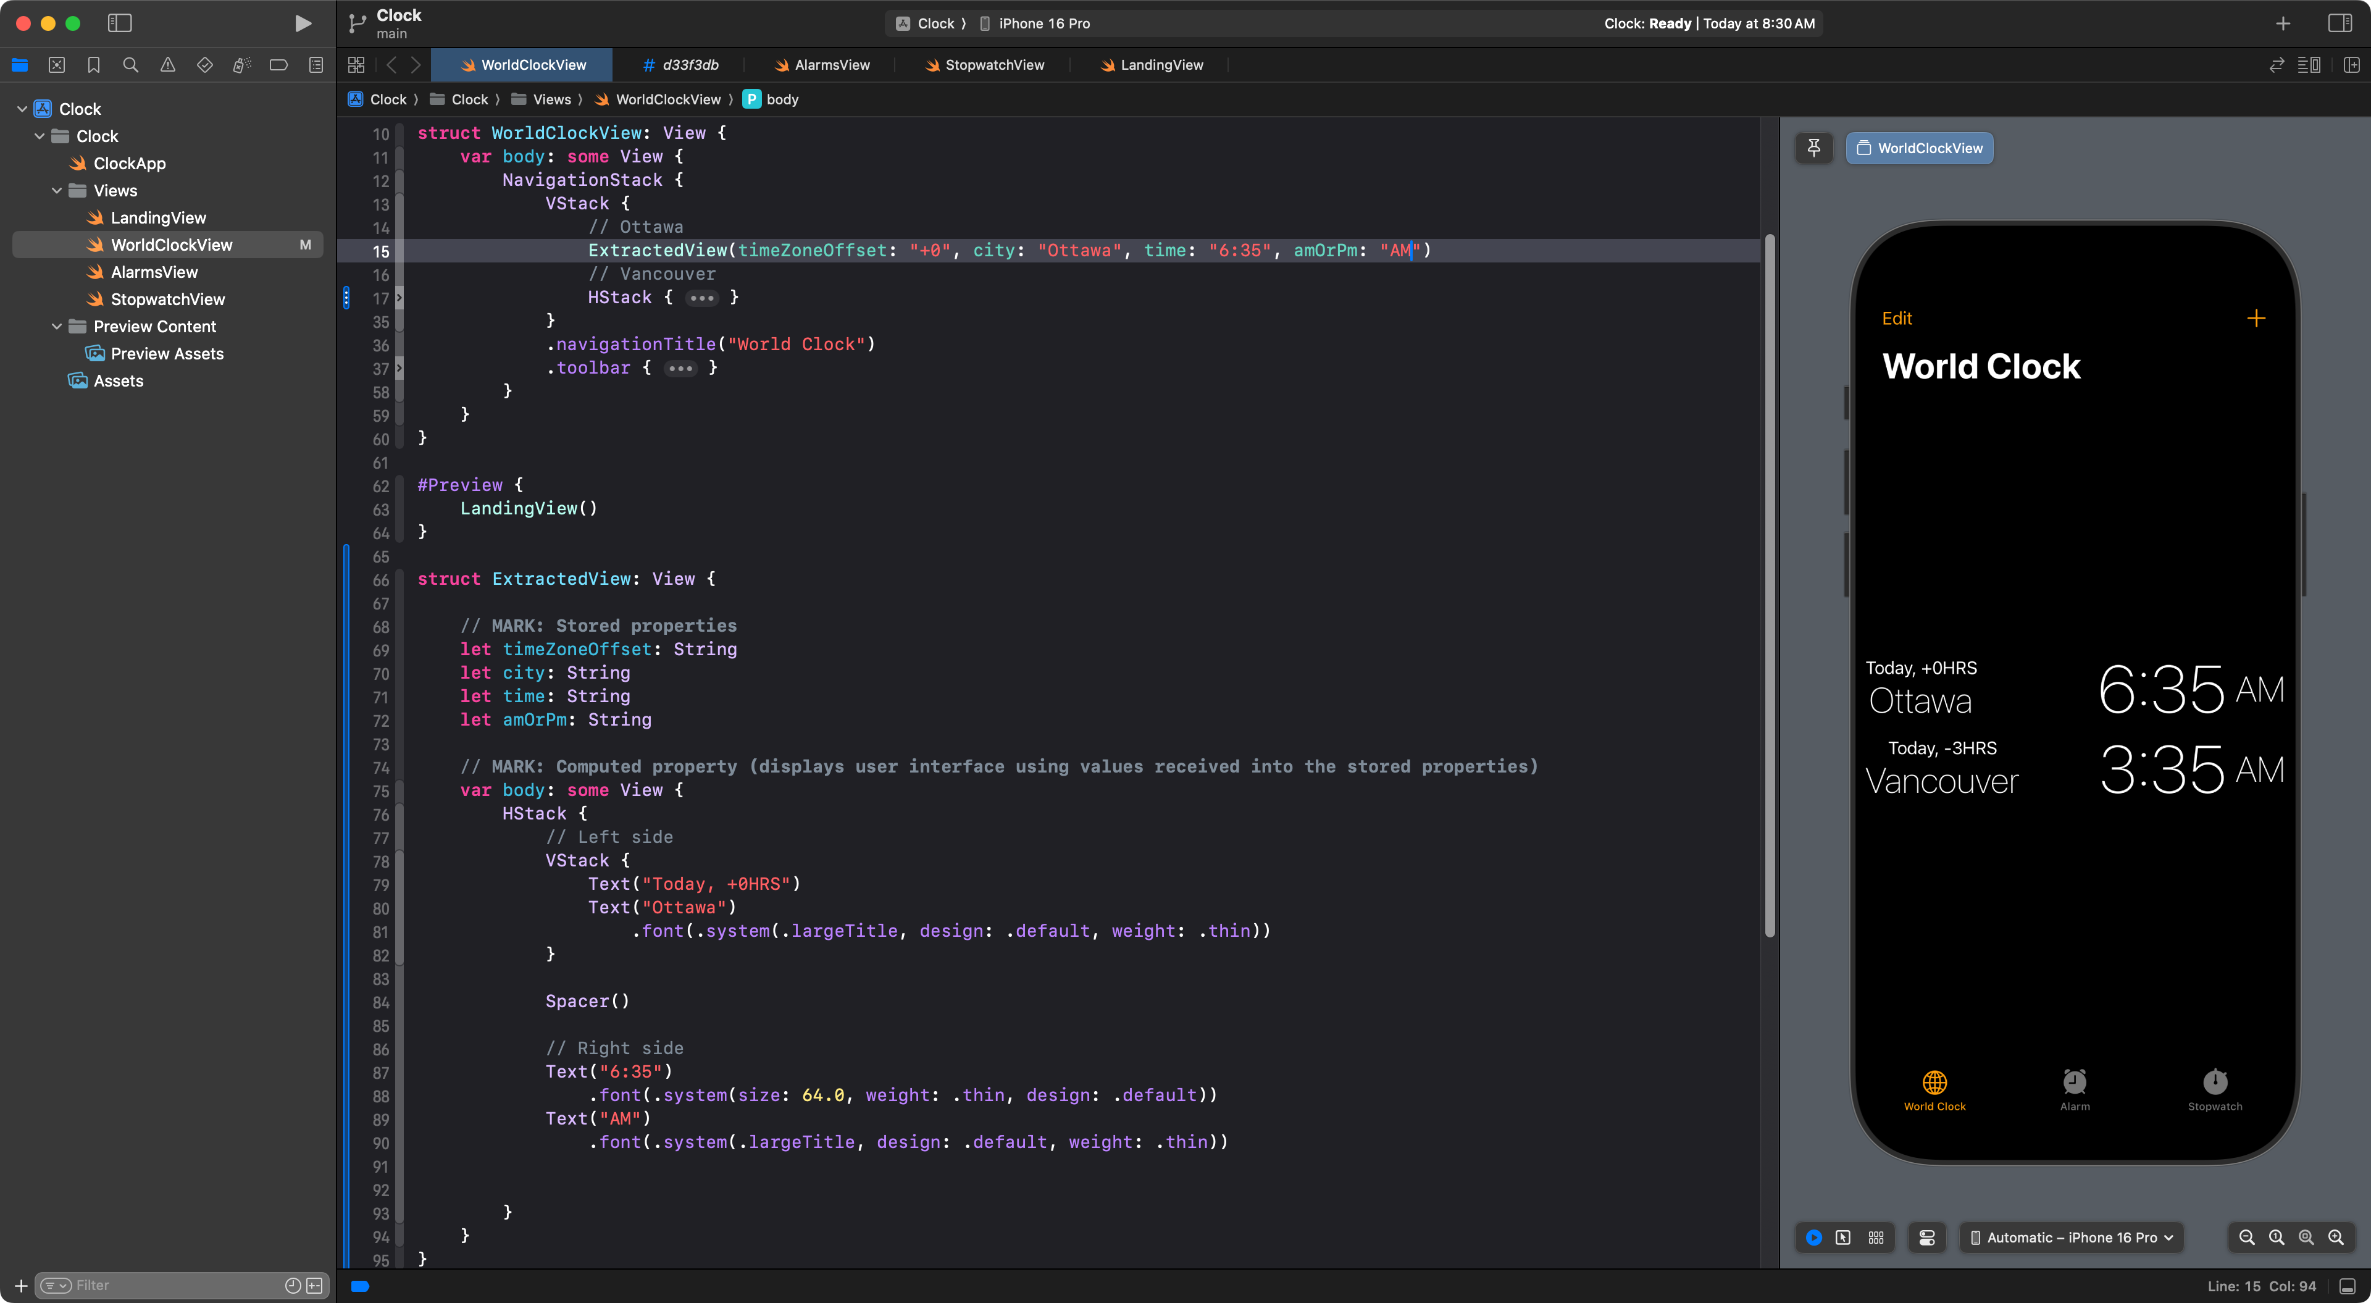Collapse the Views folder

pos(57,191)
